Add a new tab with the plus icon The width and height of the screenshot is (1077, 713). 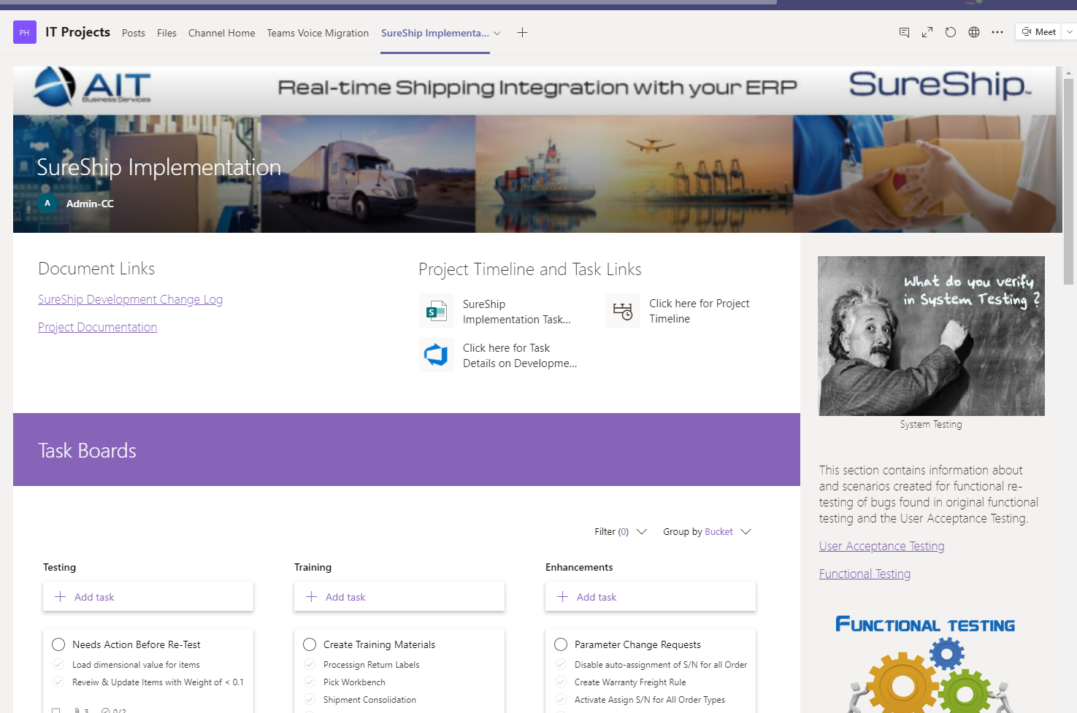pos(522,32)
